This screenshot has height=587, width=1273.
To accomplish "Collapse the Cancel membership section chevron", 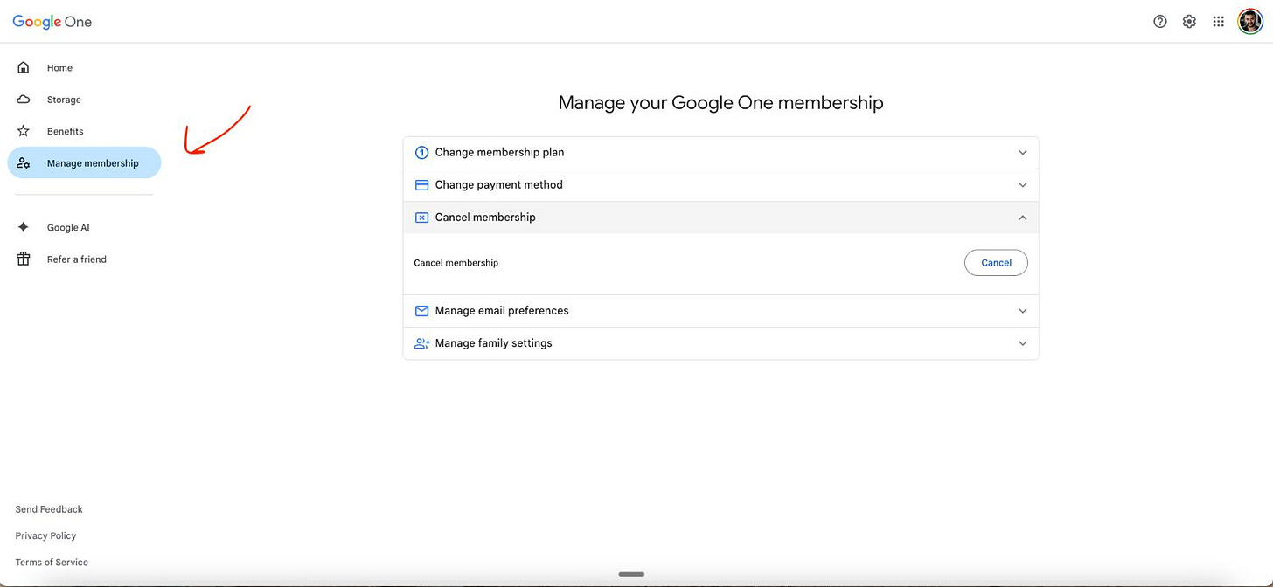I will pyautogui.click(x=1023, y=218).
